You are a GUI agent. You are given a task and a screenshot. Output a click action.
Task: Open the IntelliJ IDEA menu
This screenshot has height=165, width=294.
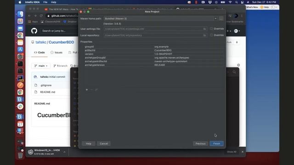[x=32, y=2]
